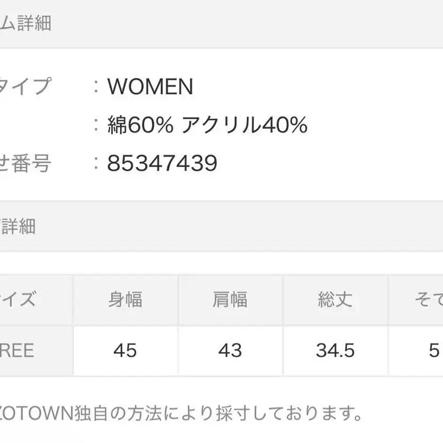
Task: Click the 身幅 column header
Action: tap(125, 300)
